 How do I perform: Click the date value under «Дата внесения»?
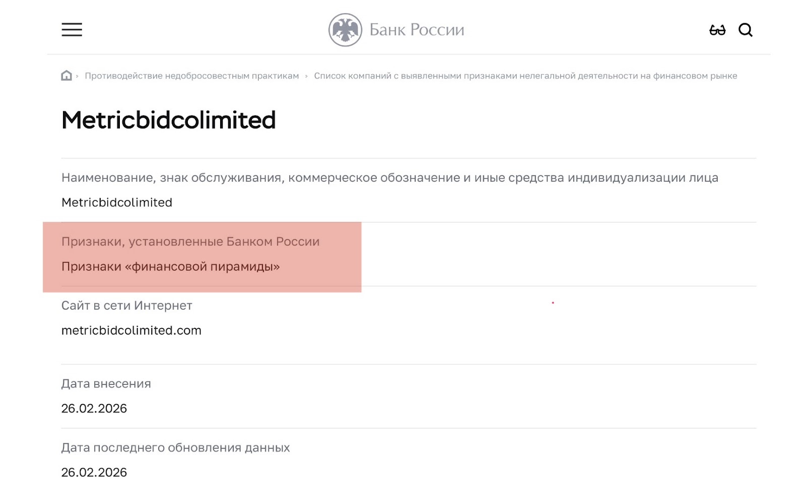94,409
